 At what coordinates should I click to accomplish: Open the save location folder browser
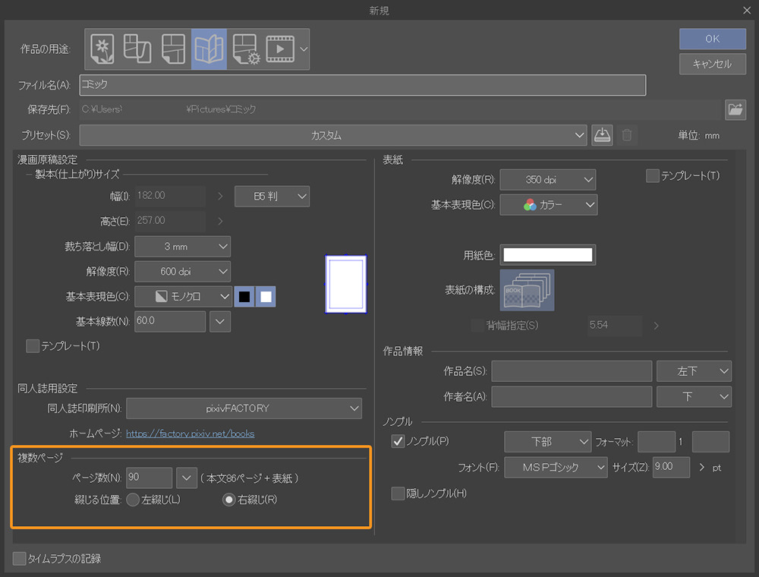click(x=735, y=109)
